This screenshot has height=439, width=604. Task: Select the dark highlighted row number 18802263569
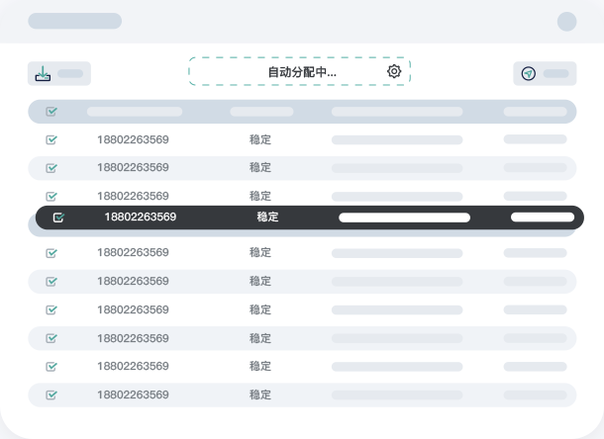[141, 217]
